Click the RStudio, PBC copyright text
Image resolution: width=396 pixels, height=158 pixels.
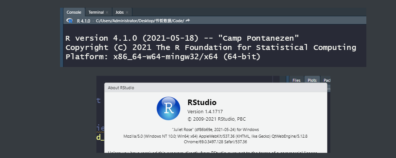(x=217, y=119)
